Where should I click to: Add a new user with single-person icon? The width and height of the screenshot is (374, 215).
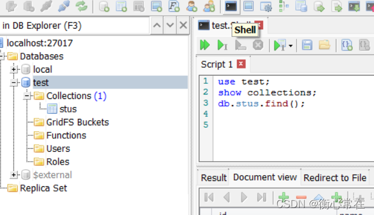pyautogui.click(x=192, y=6)
